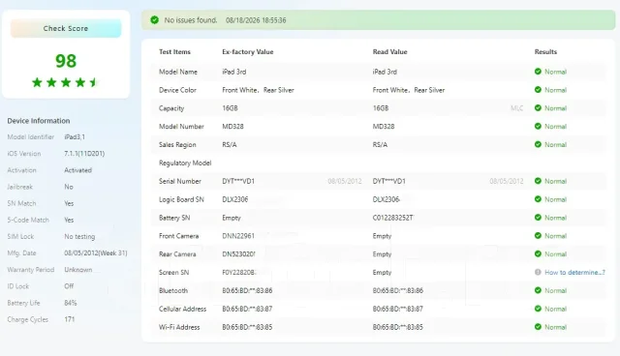The image size is (620, 356).
Task: Click the 5-Code Match value 'Yes'
Action: [69, 220]
